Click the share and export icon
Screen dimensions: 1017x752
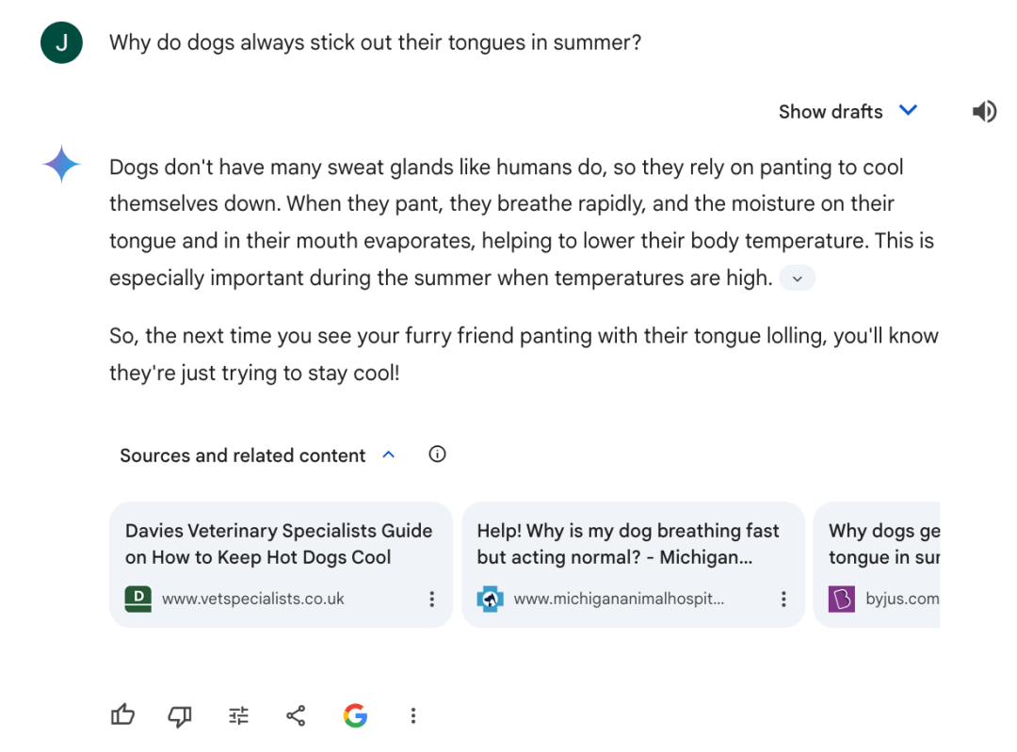(x=296, y=716)
